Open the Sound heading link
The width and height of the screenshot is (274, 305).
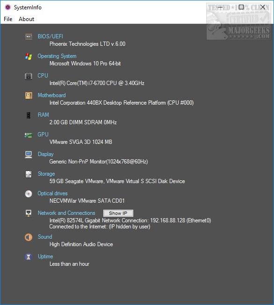45,237
